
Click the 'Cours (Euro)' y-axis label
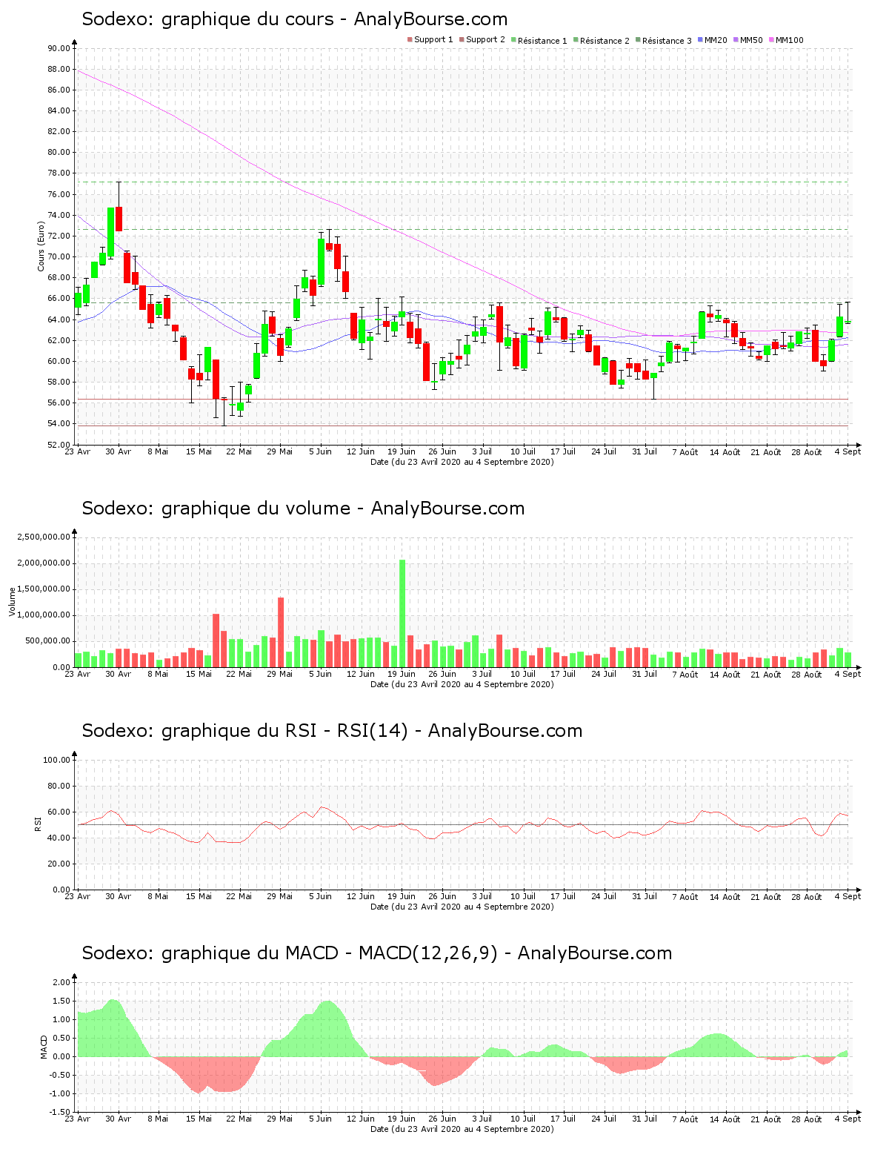[41, 246]
